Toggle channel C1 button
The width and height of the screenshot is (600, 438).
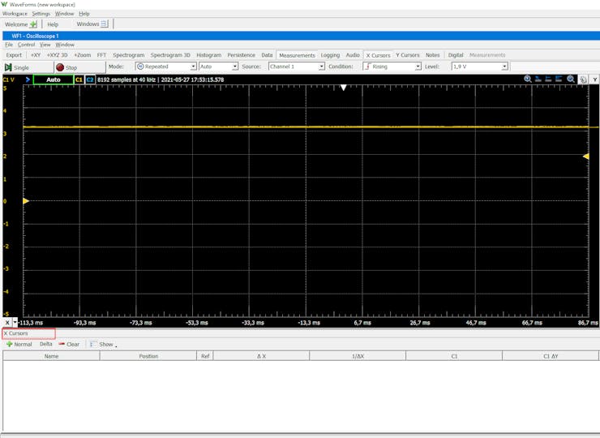[x=79, y=79]
